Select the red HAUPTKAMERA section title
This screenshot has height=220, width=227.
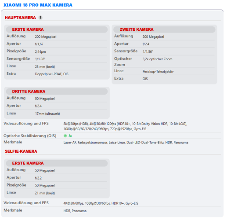tap(20, 18)
